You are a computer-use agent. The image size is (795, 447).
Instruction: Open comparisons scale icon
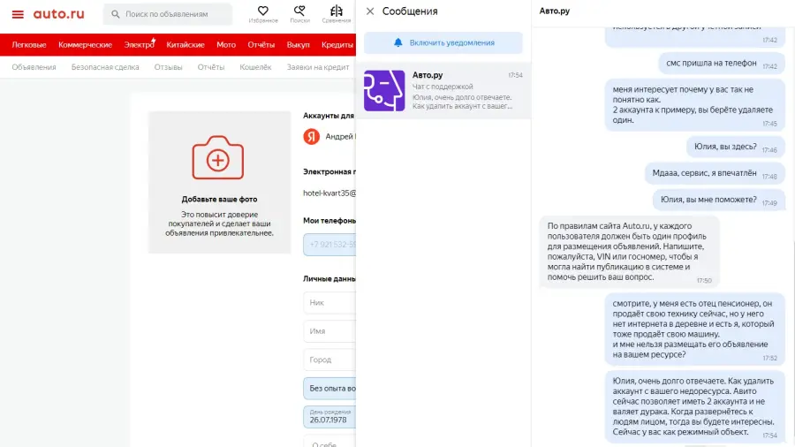337,11
